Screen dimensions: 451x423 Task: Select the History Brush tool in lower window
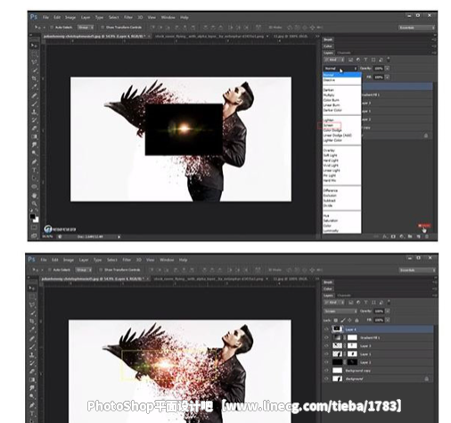tap(33, 363)
